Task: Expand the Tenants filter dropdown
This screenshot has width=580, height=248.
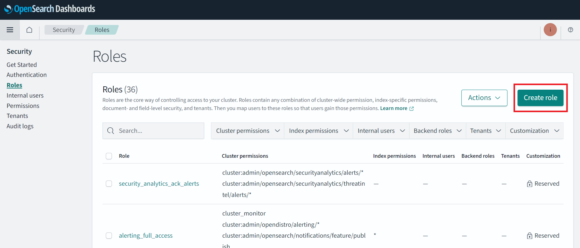Action: pyautogui.click(x=485, y=131)
